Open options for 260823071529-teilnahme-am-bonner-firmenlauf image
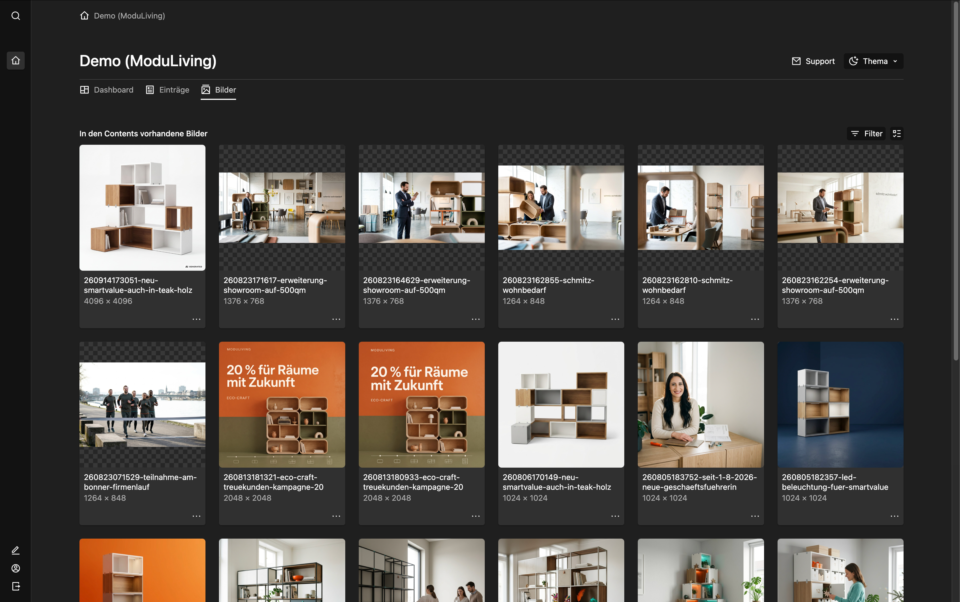 196,516
